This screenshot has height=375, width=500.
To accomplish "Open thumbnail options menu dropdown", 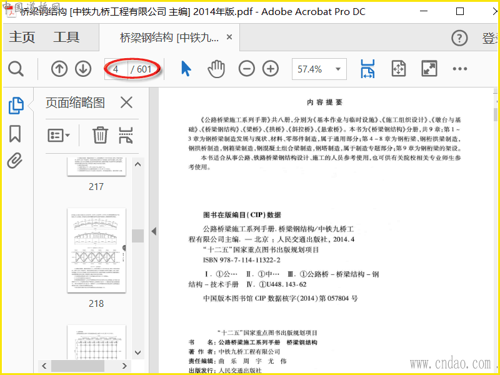I will point(59,135).
